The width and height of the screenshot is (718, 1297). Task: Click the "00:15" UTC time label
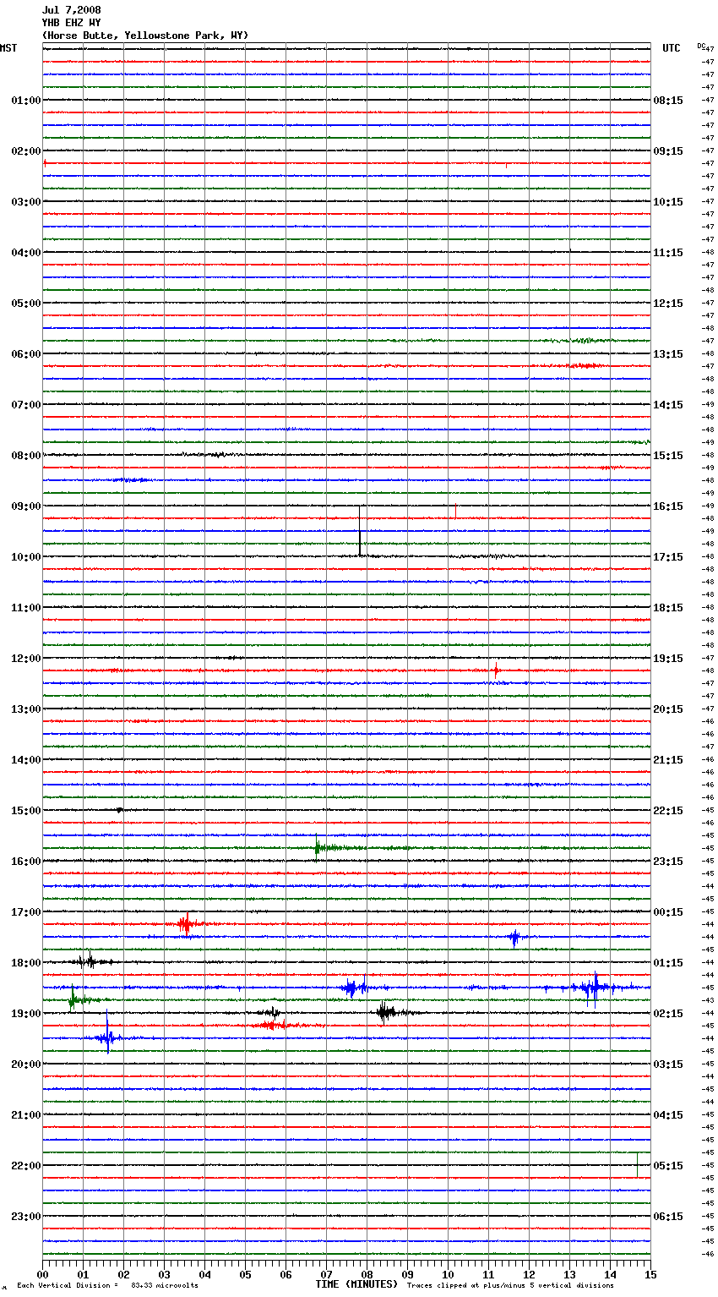668,912
